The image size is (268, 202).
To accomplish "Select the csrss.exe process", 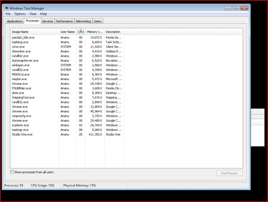I will tap(67, 47).
